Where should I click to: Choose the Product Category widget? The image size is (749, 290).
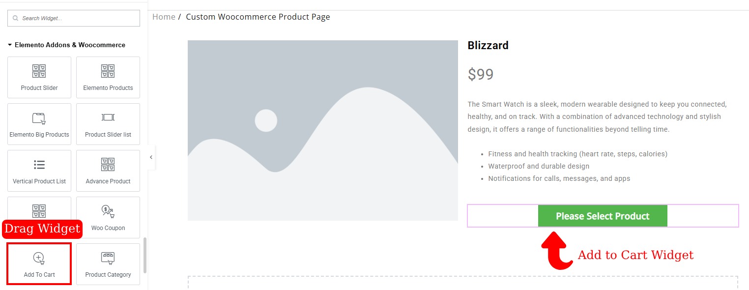pyautogui.click(x=108, y=264)
